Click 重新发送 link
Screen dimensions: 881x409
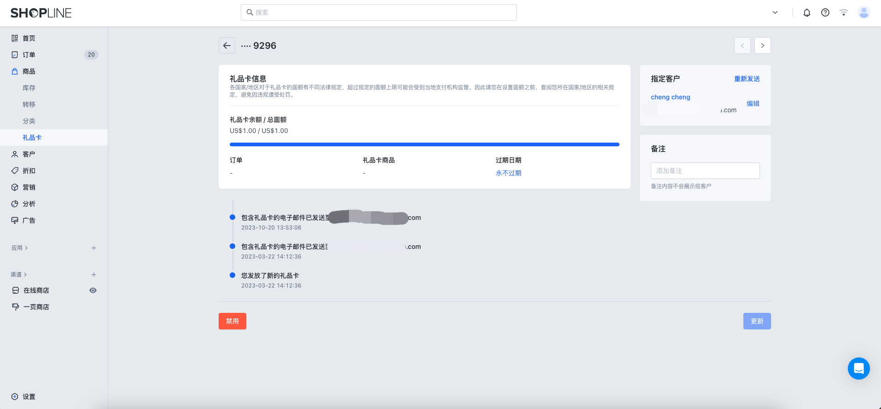pyautogui.click(x=747, y=79)
